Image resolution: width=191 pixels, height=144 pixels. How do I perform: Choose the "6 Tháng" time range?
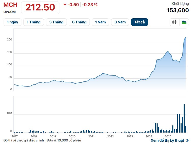(79, 22)
